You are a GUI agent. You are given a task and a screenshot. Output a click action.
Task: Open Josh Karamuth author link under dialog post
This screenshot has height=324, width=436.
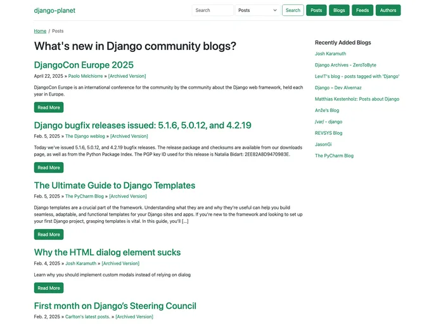[x=80, y=263]
